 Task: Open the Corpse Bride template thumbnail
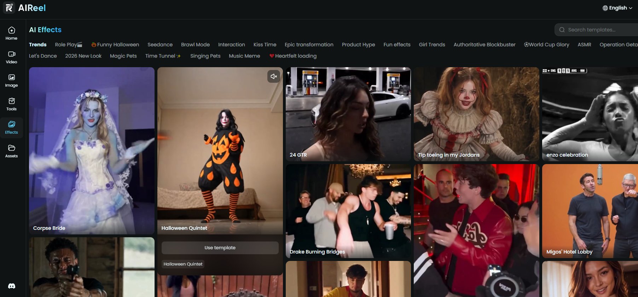tap(92, 151)
